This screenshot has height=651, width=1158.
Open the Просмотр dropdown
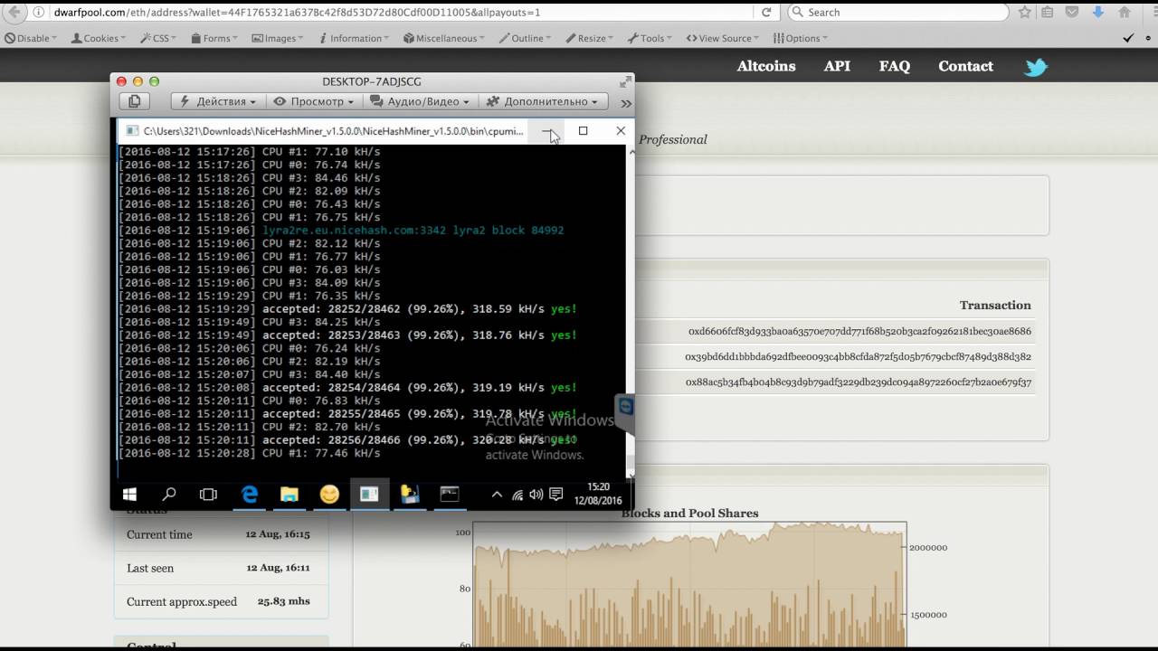[314, 101]
